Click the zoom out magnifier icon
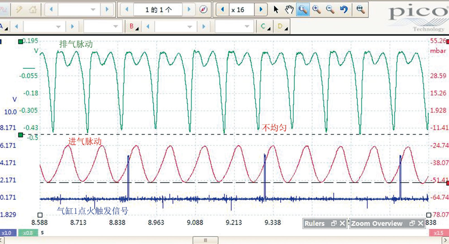449x244 pixels. tap(330, 10)
